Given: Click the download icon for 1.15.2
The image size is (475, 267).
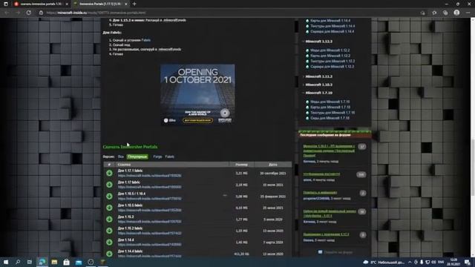Looking at the screenshot, I should click(x=109, y=220).
